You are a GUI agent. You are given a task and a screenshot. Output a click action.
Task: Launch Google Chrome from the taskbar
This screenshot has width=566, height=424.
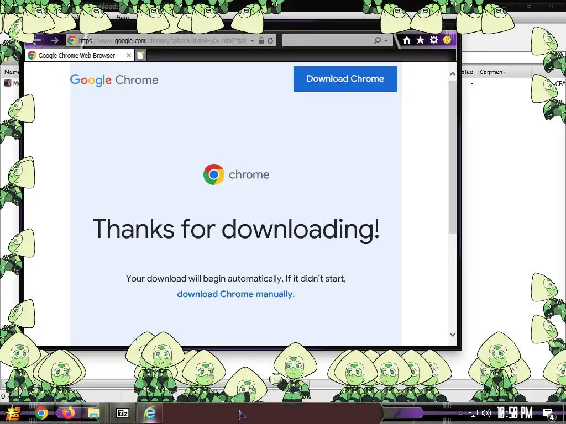[x=41, y=413]
